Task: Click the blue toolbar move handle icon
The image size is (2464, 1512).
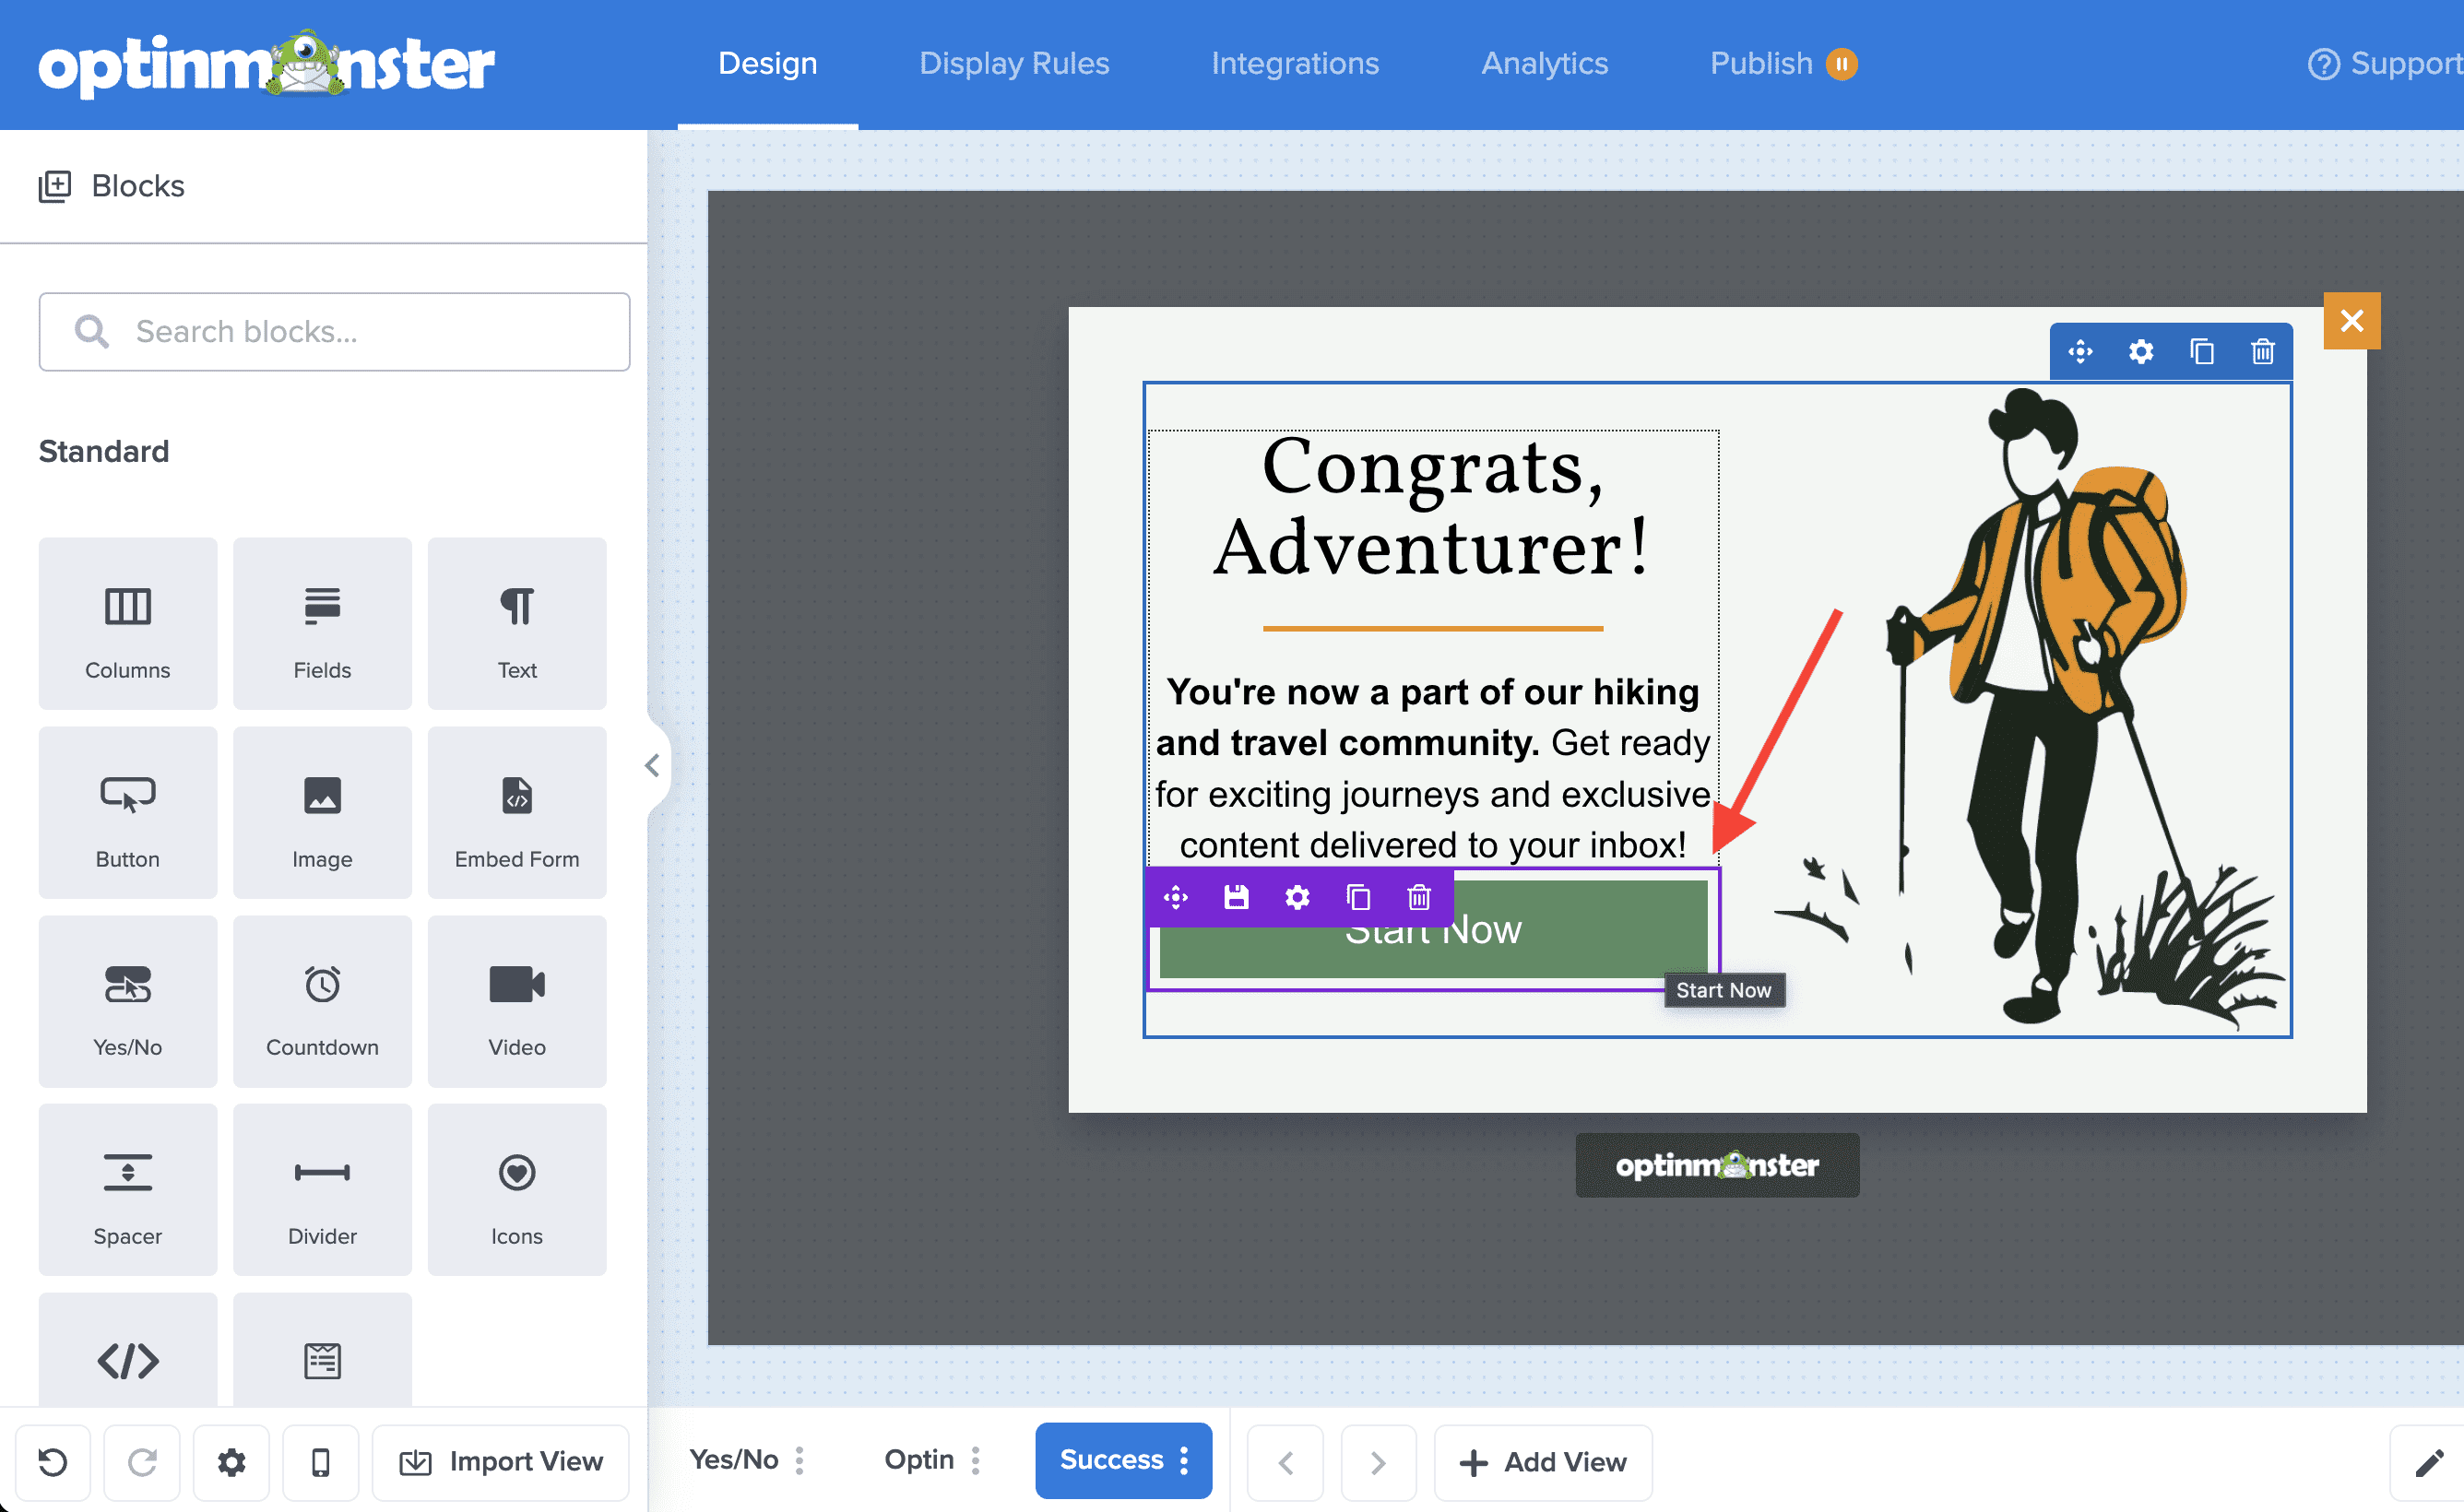Action: [x=2080, y=352]
